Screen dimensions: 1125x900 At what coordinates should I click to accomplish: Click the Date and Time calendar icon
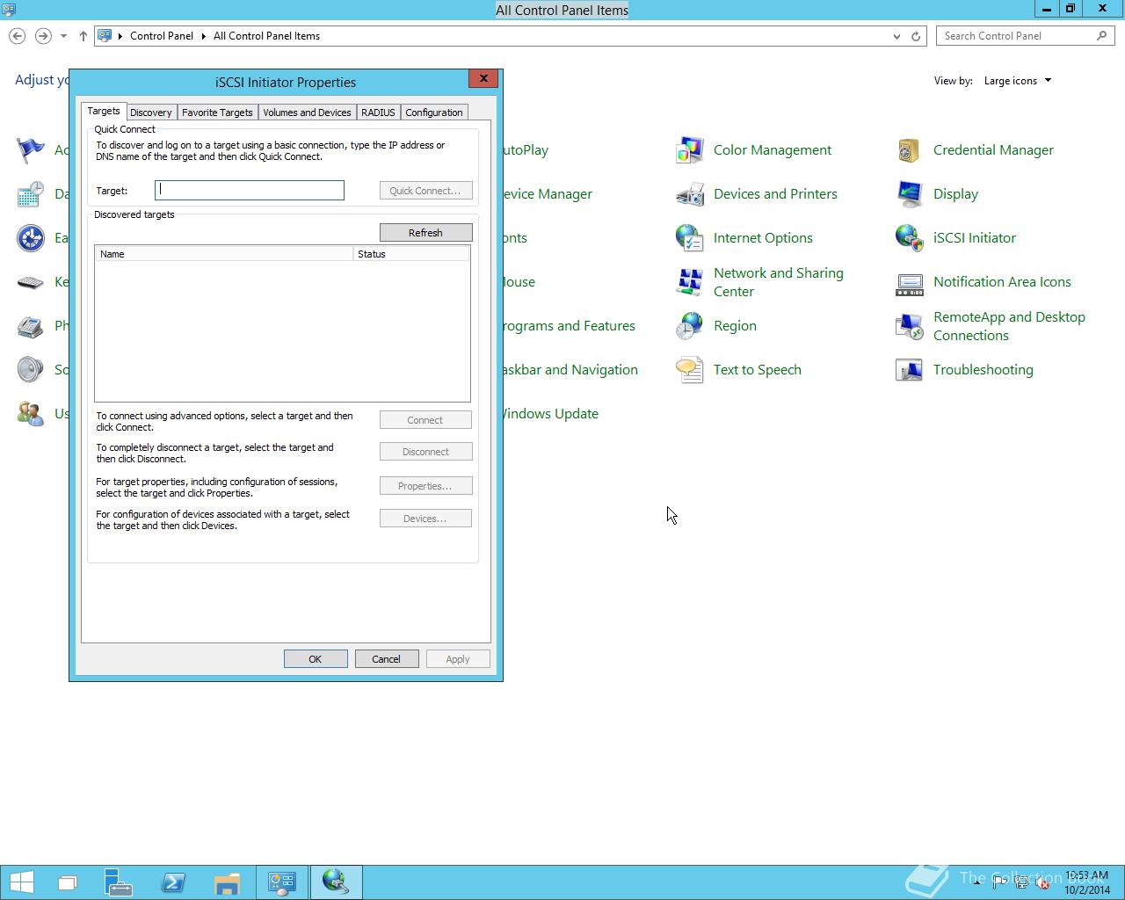31,194
